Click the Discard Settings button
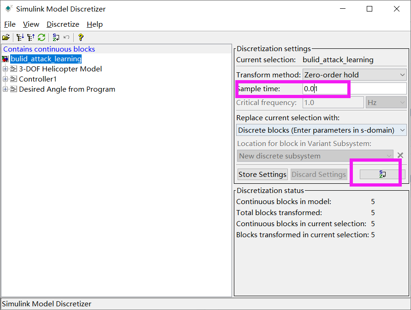The image size is (411, 310). (319, 175)
